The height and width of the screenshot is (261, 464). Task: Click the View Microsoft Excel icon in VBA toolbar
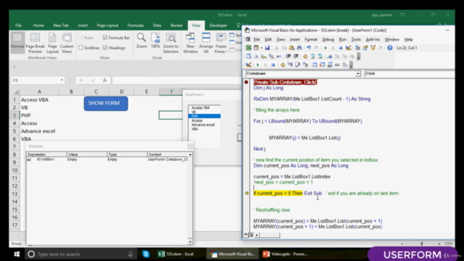[249, 48]
